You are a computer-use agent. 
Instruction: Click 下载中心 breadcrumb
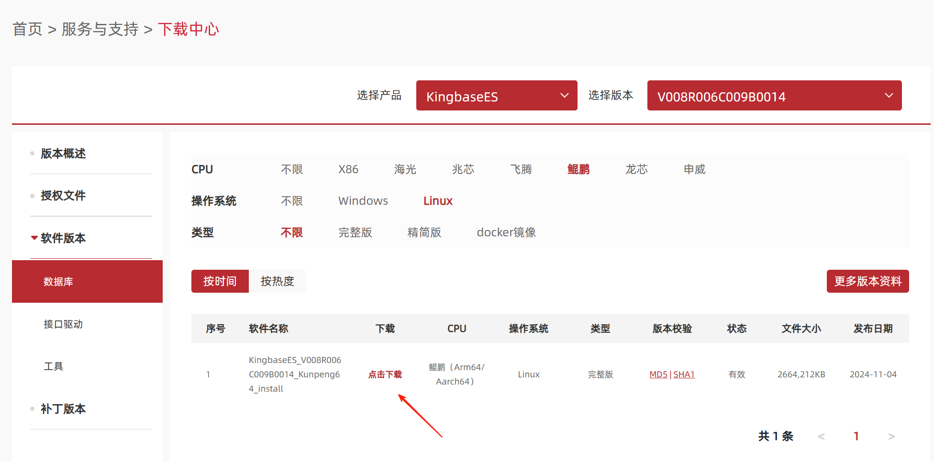(189, 29)
